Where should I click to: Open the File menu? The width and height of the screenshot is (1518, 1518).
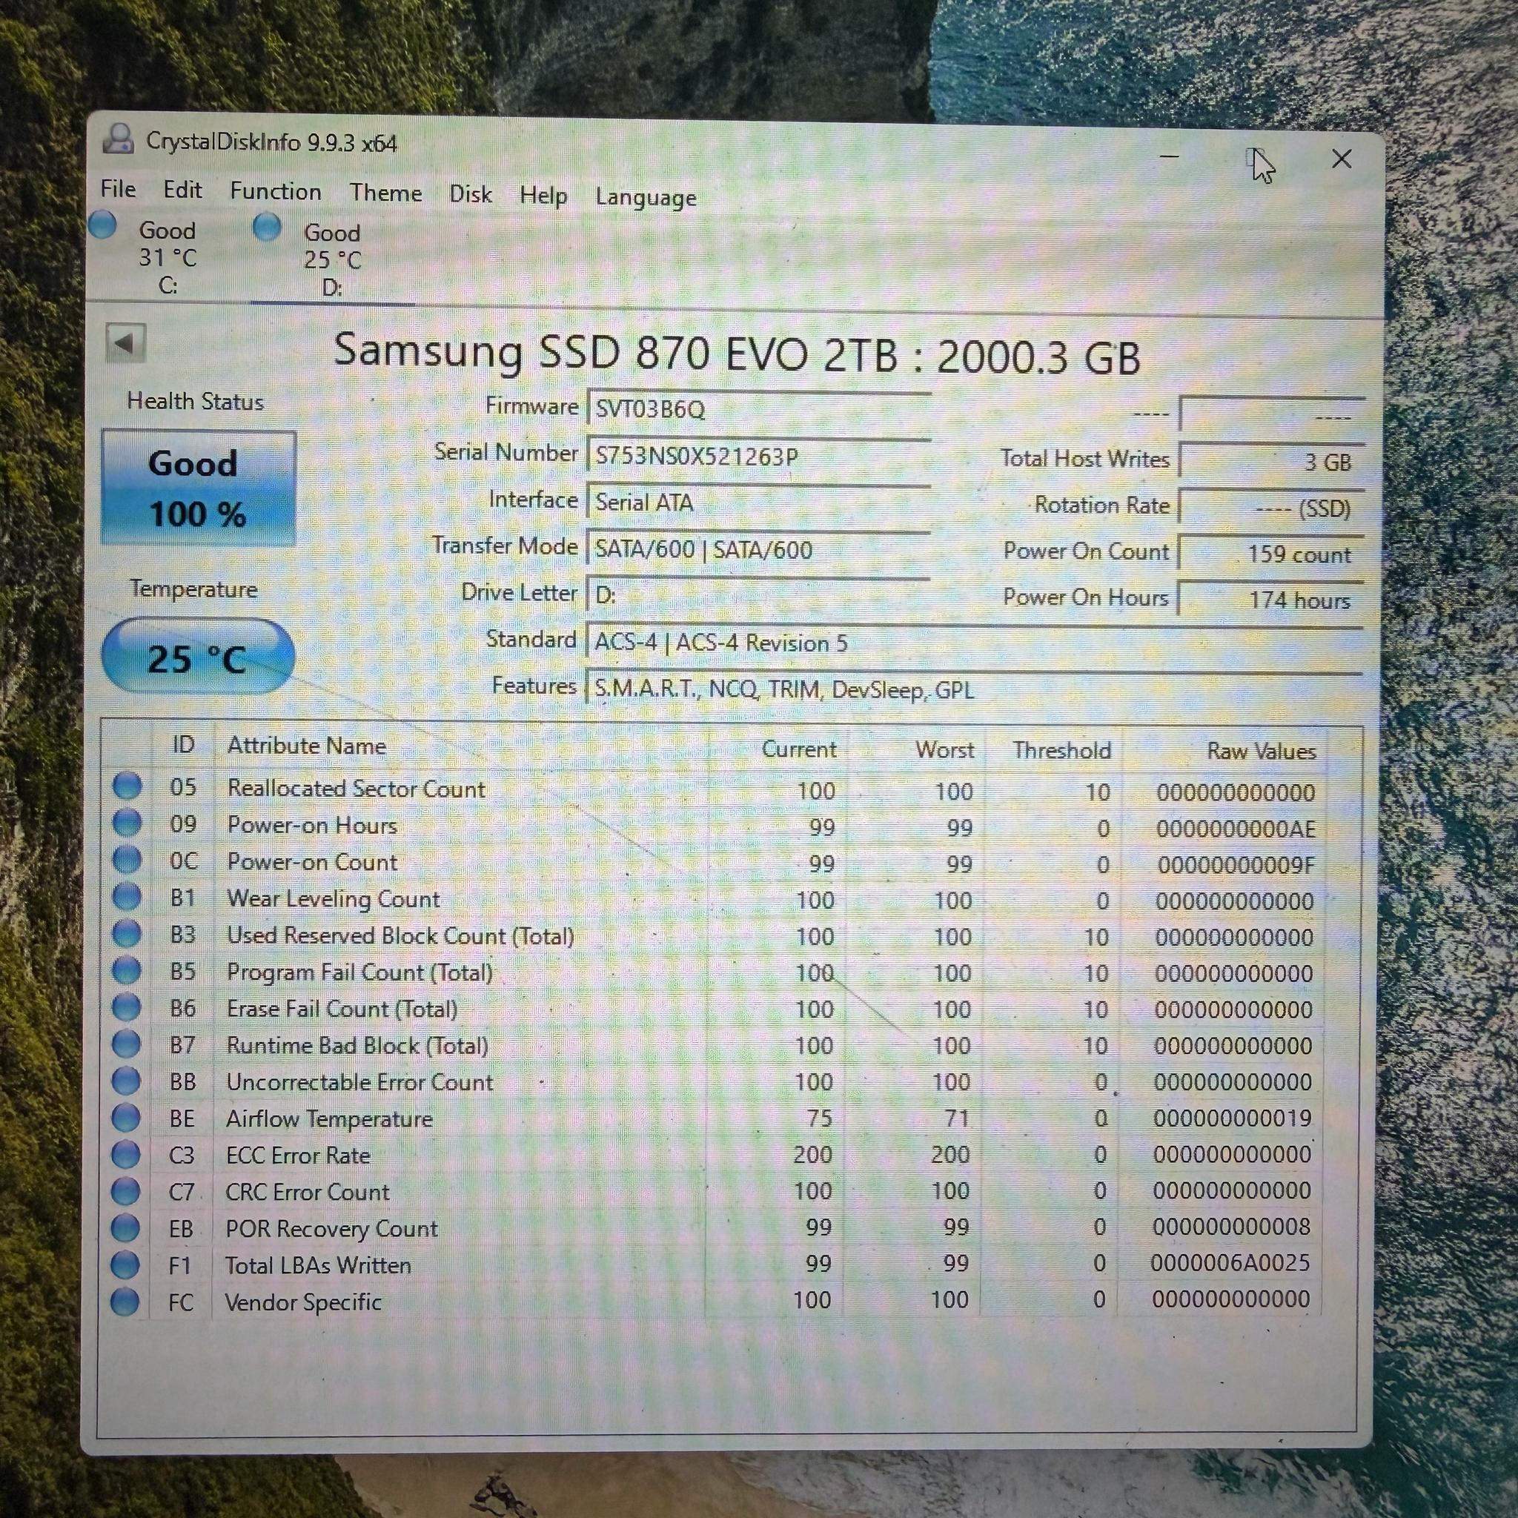pos(118,188)
